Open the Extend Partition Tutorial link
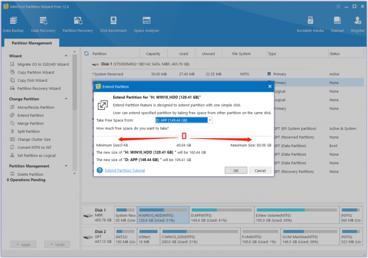The width and height of the screenshot is (368, 258). 125,170
